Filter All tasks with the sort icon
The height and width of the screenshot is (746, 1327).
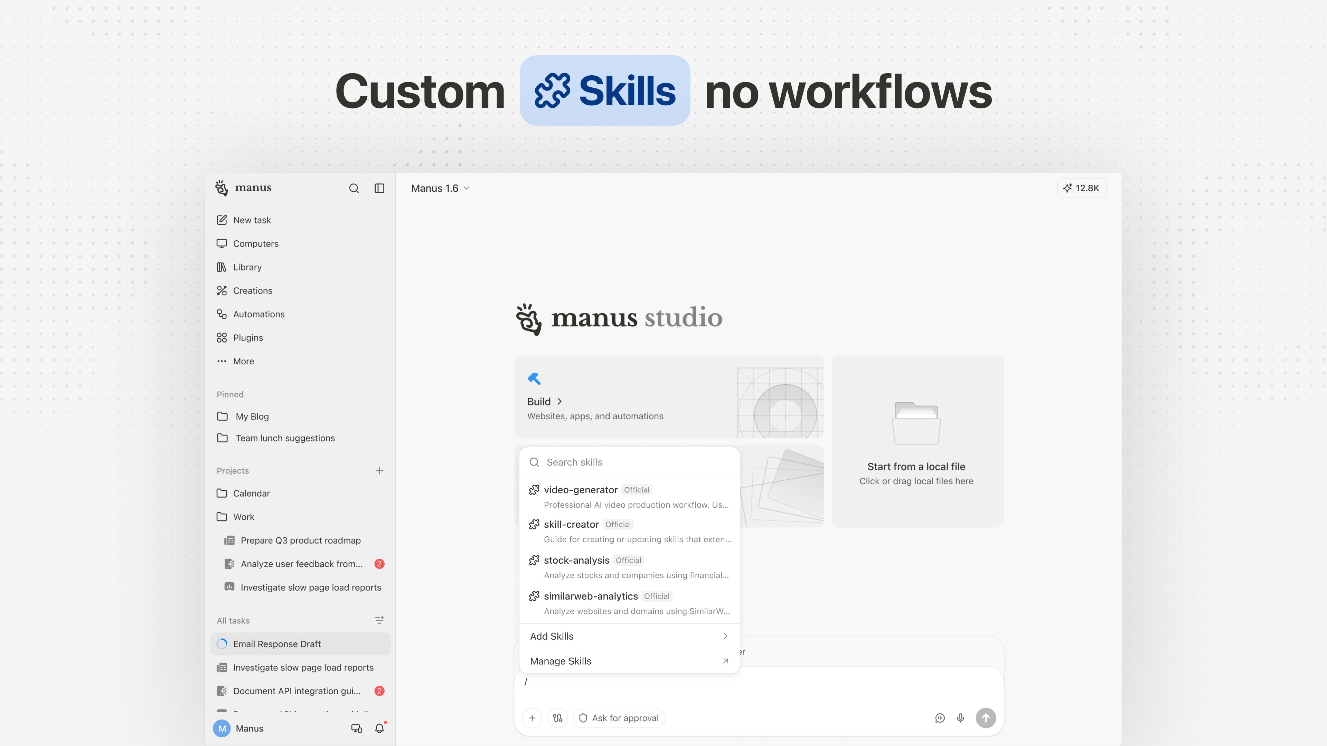(379, 620)
